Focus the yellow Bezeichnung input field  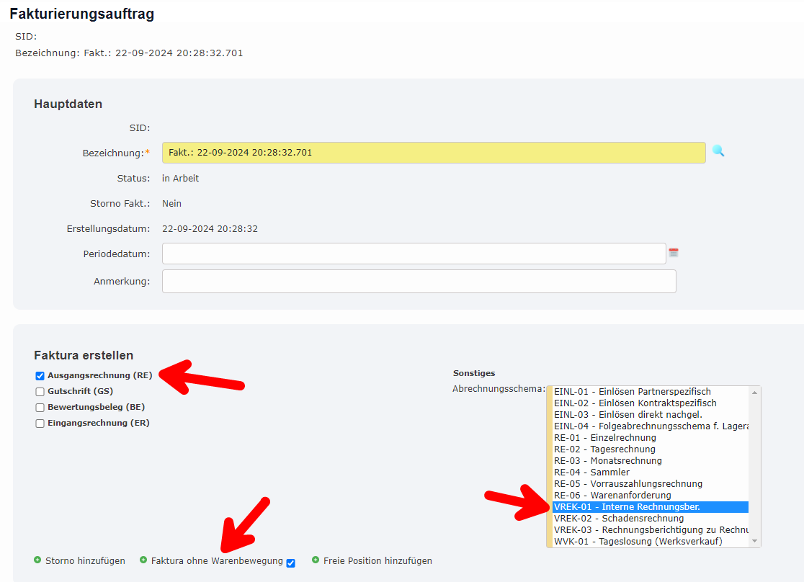tap(433, 153)
